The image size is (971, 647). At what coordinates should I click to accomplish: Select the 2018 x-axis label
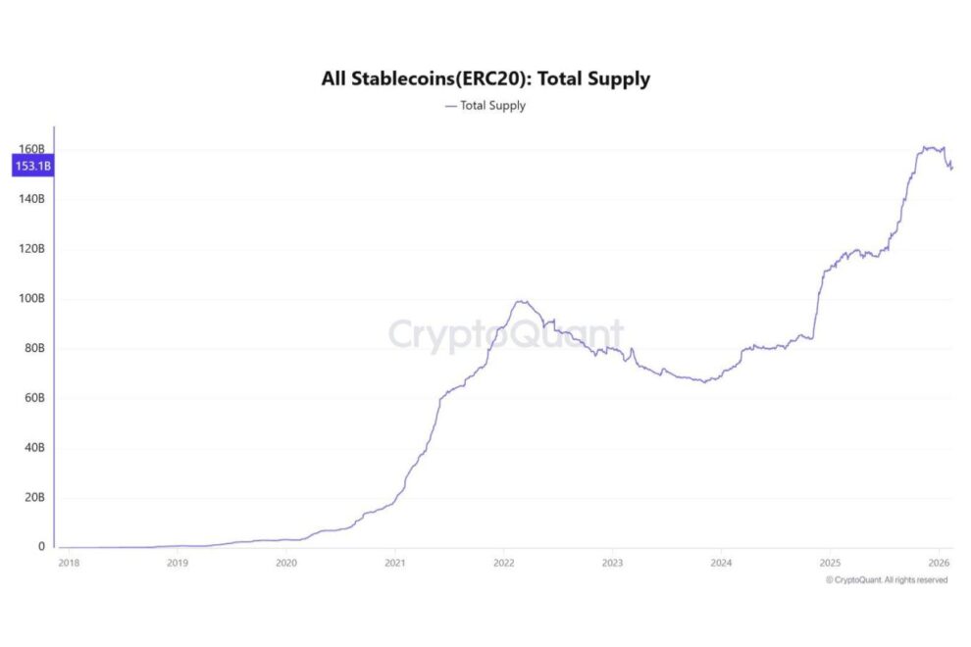[x=68, y=563]
